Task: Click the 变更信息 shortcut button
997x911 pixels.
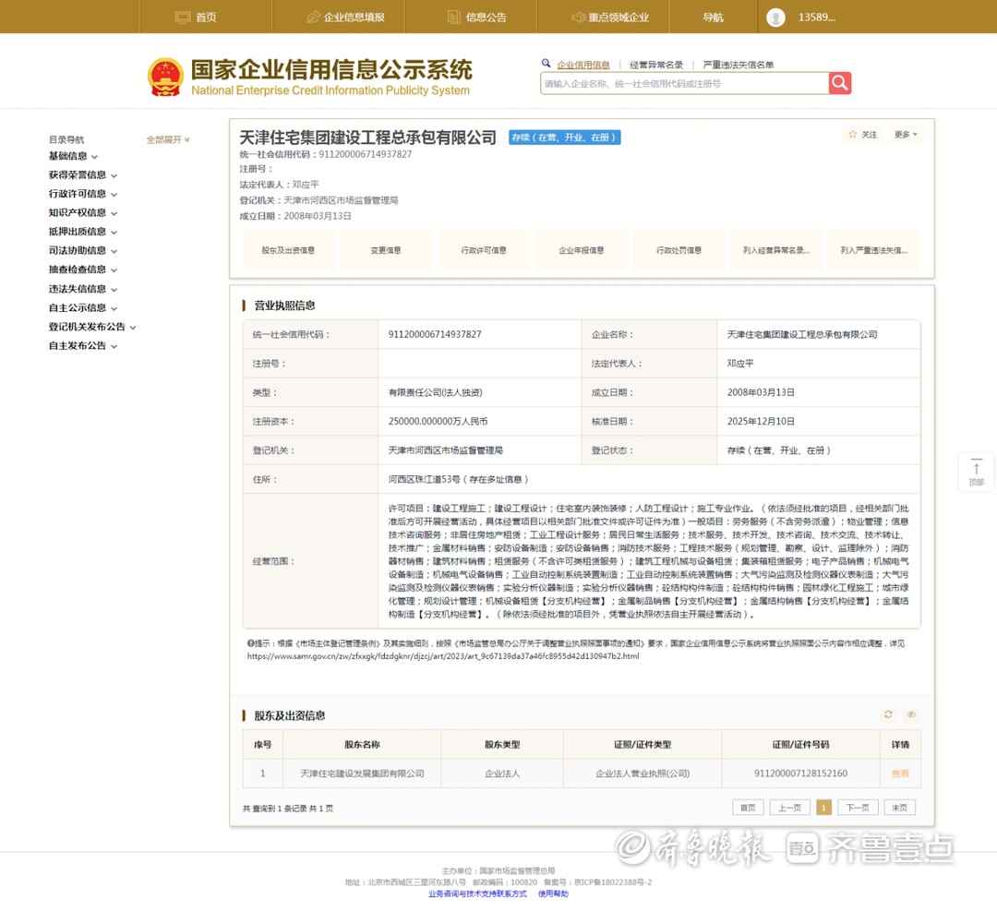Action: coord(386,250)
